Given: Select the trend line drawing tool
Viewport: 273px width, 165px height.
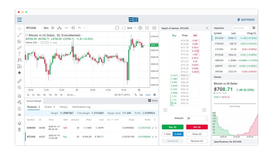Looking at the screenshot, I should (x=20, y=35).
